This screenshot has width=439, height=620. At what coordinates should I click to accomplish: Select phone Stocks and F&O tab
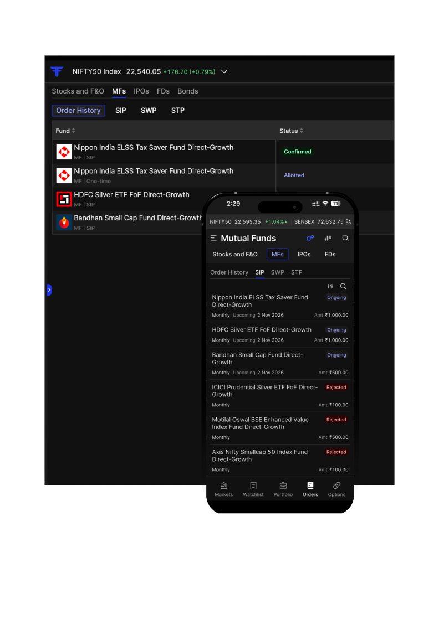[x=235, y=254]
